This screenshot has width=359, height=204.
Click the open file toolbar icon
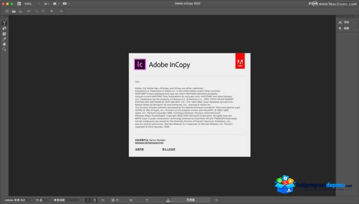pyautogui.click(x=14, y=11)
